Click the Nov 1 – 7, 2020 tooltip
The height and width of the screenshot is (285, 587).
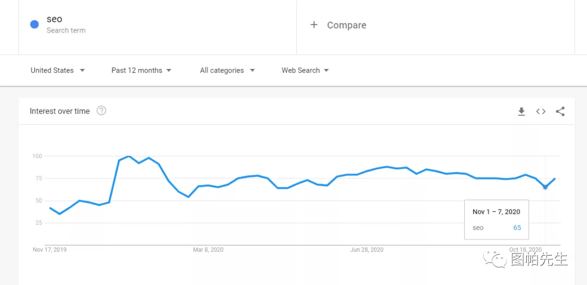496,219
